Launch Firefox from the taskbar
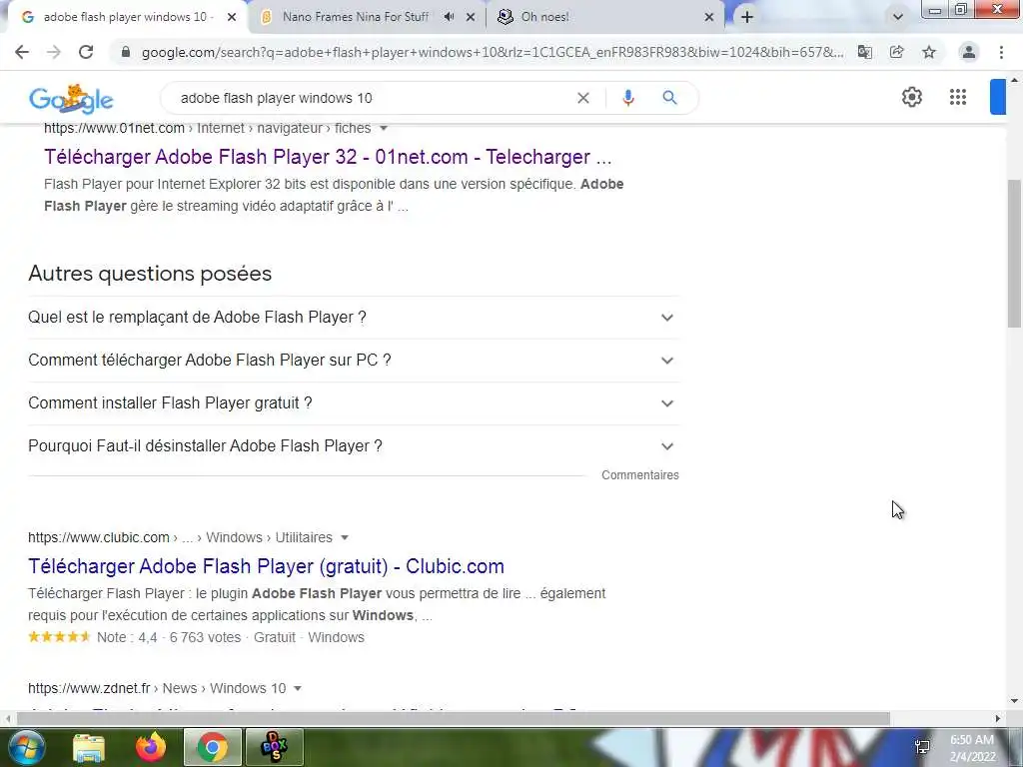This screenshot has width=1023, height=767. tap(151, 747)
